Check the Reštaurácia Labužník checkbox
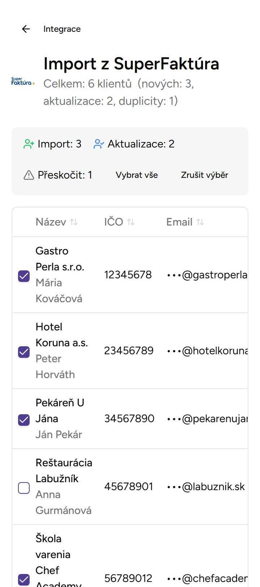This screenshot has height=587, width=260. (x=24, y=488)
